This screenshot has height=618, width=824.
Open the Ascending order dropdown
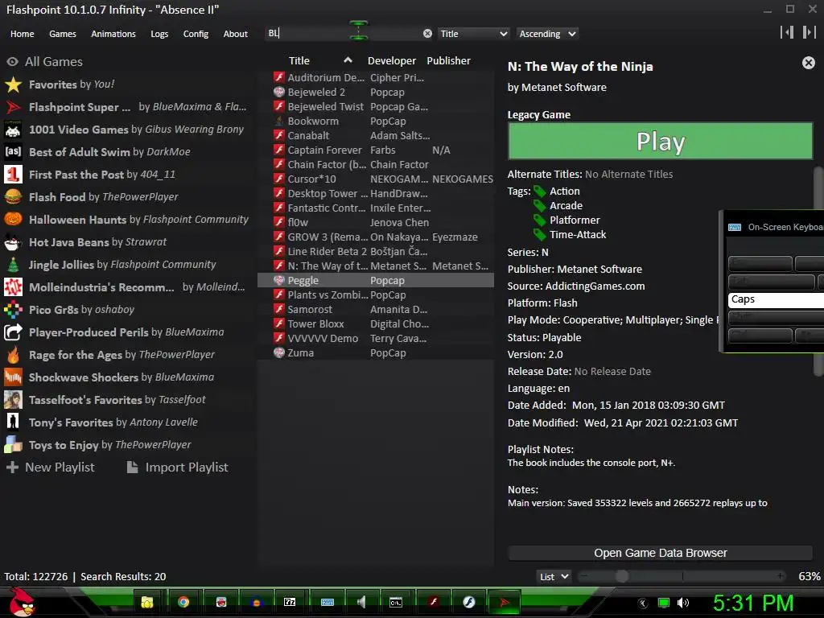(547, 34)
